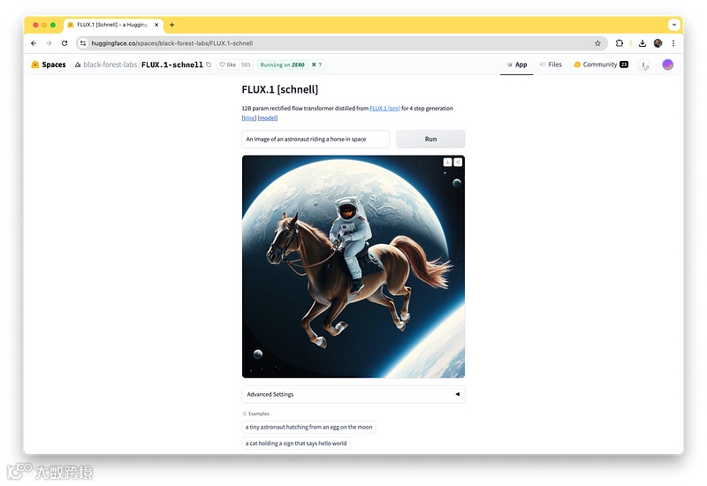Click the address bar URL
Image resolution: width=707 pixels, height=486 pixels.
pyautogui.click(x=171, y=43)
